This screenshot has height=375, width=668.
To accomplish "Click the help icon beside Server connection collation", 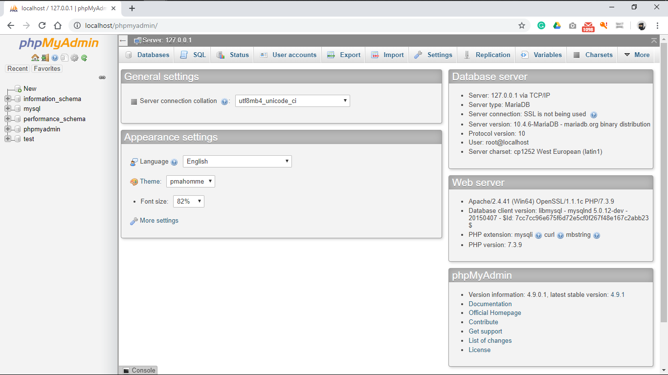I will tap(224, 102).
